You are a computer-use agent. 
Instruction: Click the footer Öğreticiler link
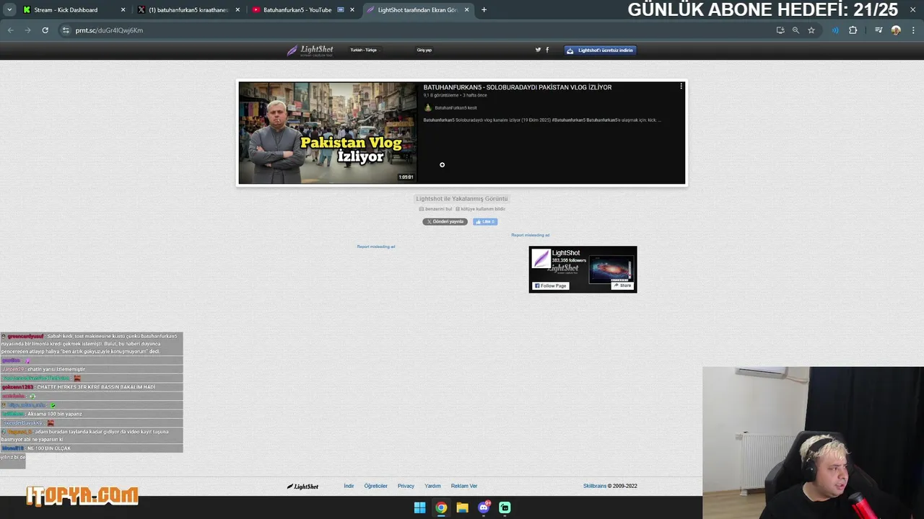point(376,486)
